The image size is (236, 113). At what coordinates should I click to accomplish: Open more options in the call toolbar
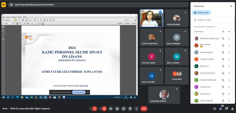coord(136,109)
